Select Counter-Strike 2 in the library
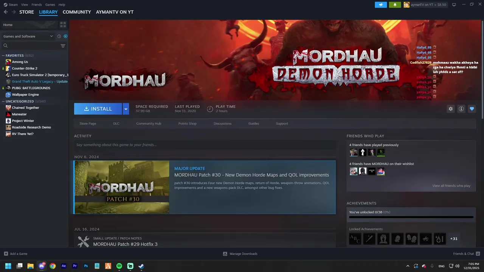 click(25, 68)
